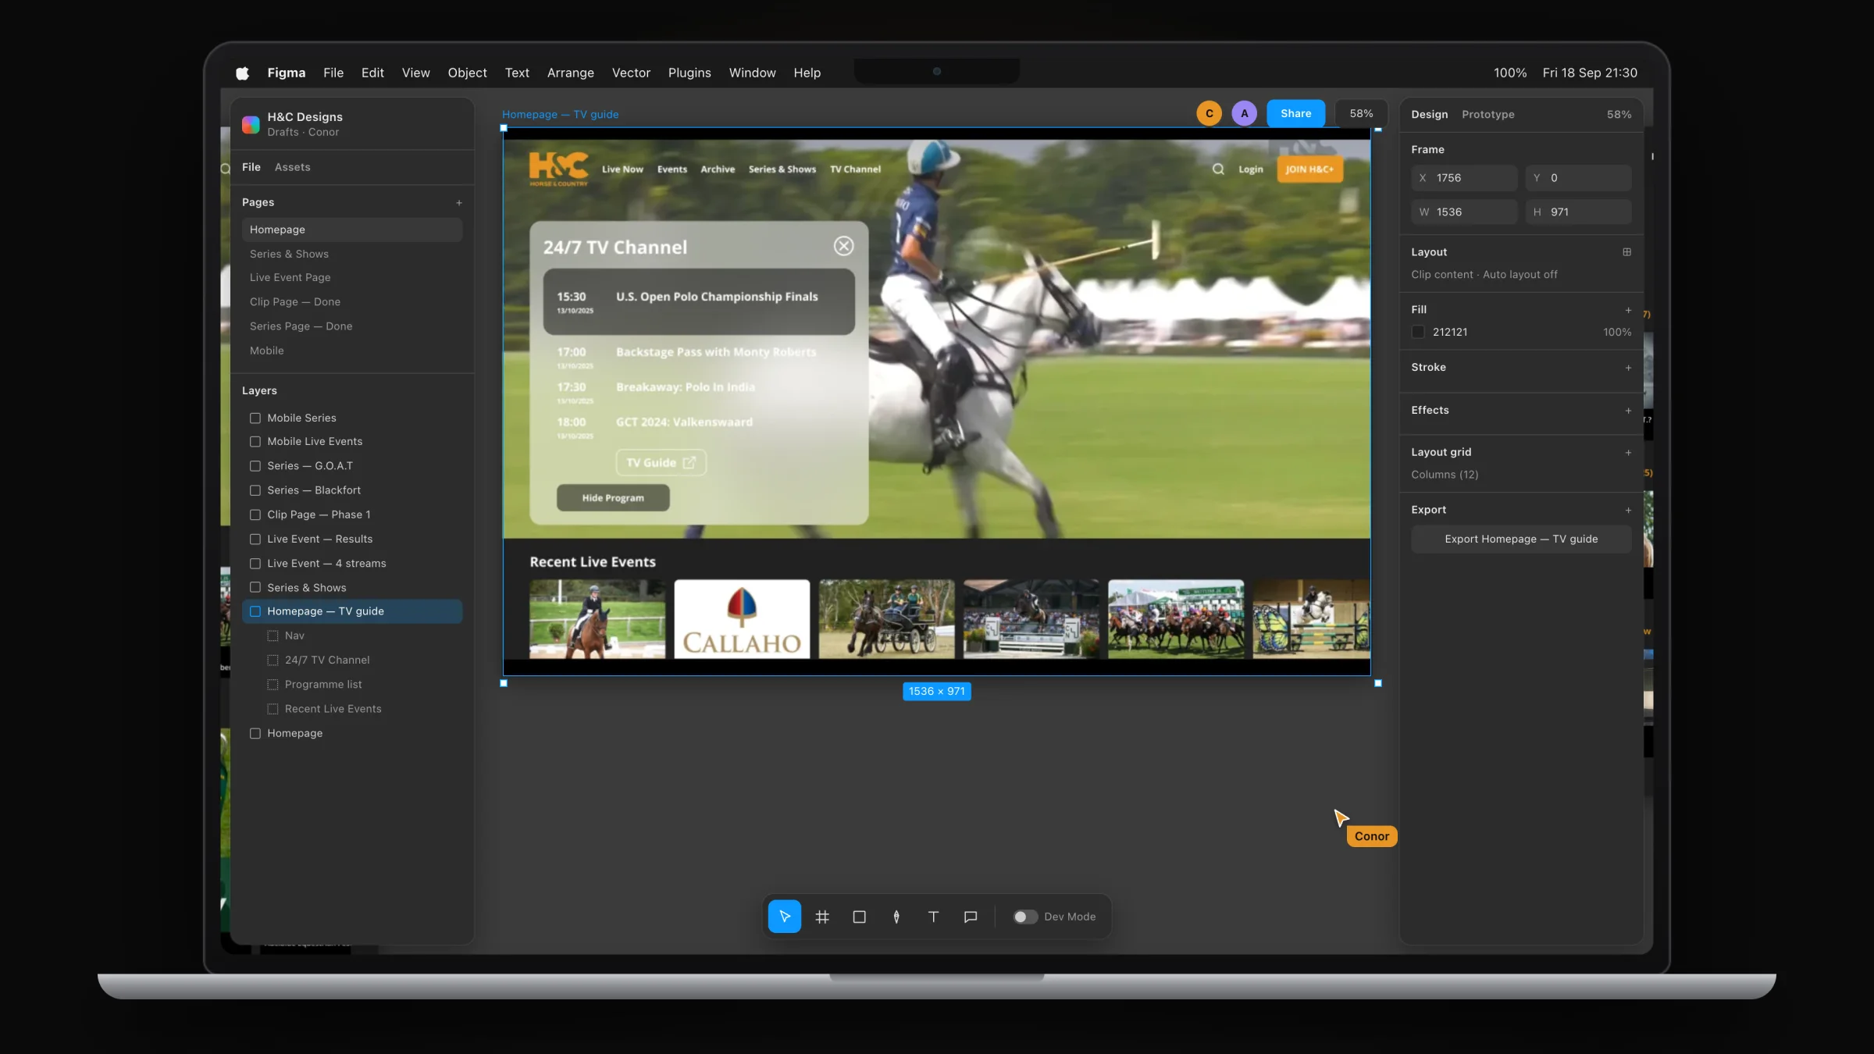Viewport: 1874px width, 1054px height.
Task: Click the Hide Program button
Action: [613, 497]
